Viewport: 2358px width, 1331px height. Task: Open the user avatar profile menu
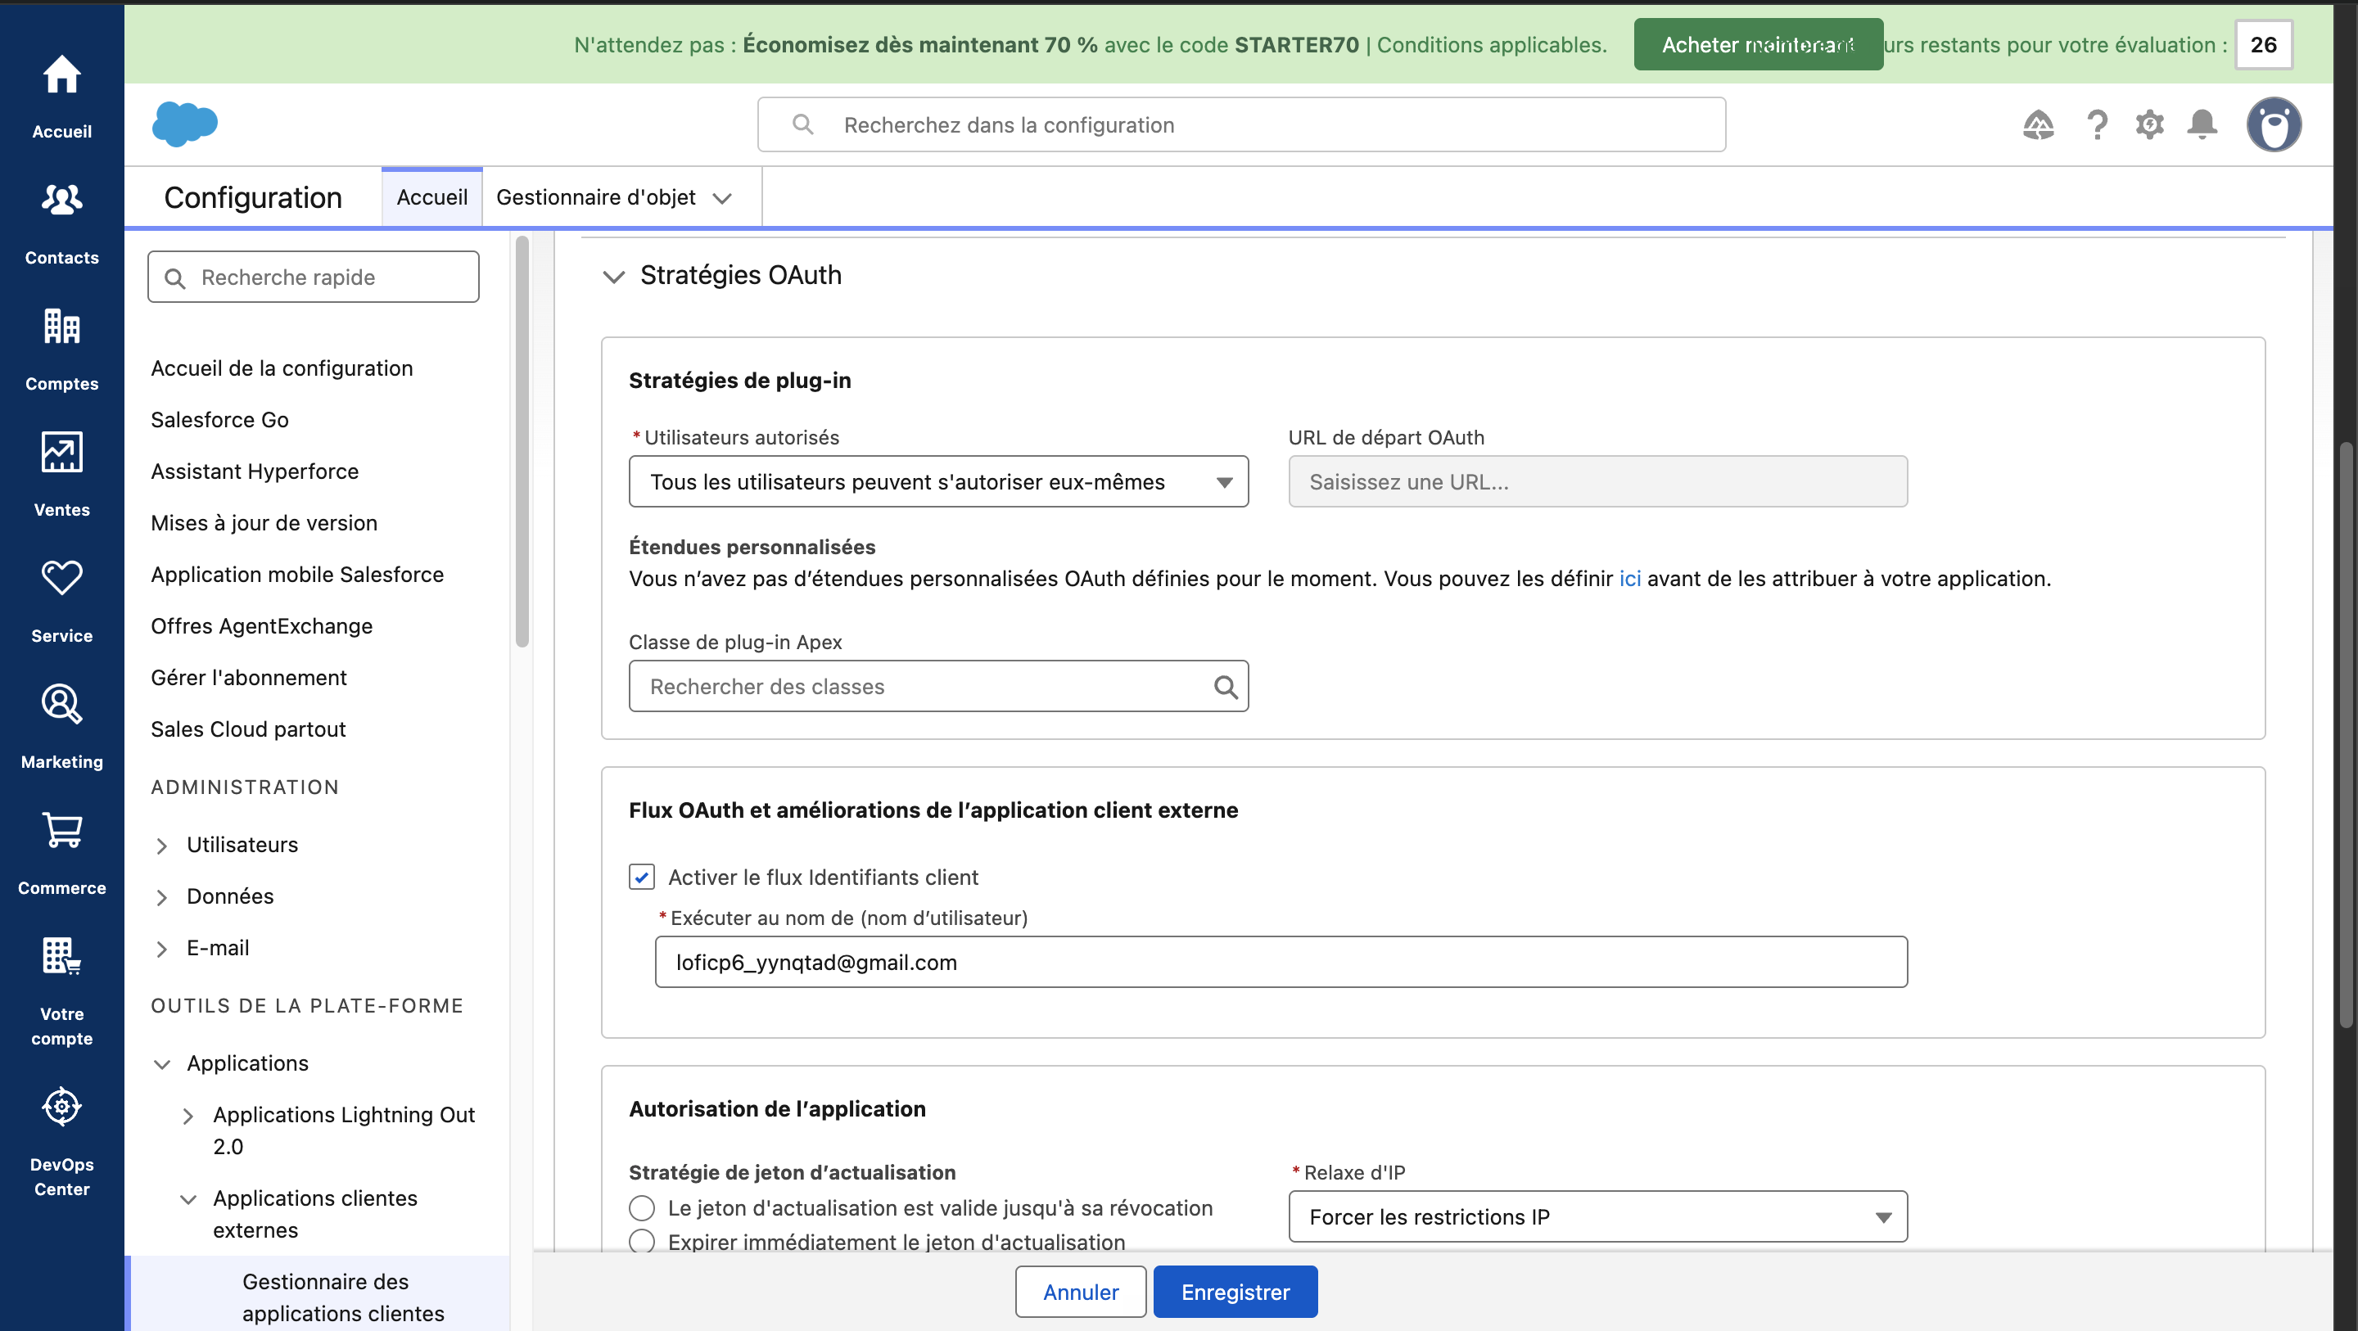[x=2274, y=124]
